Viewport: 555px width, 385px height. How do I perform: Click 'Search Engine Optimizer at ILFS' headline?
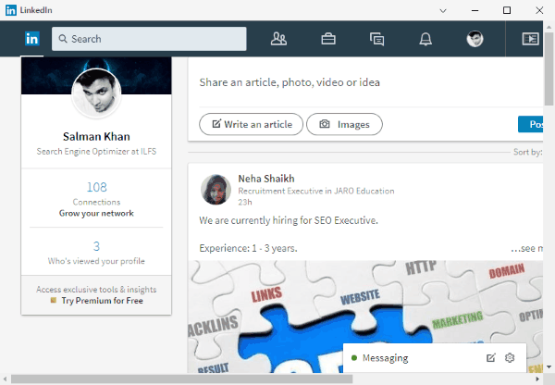96,151
